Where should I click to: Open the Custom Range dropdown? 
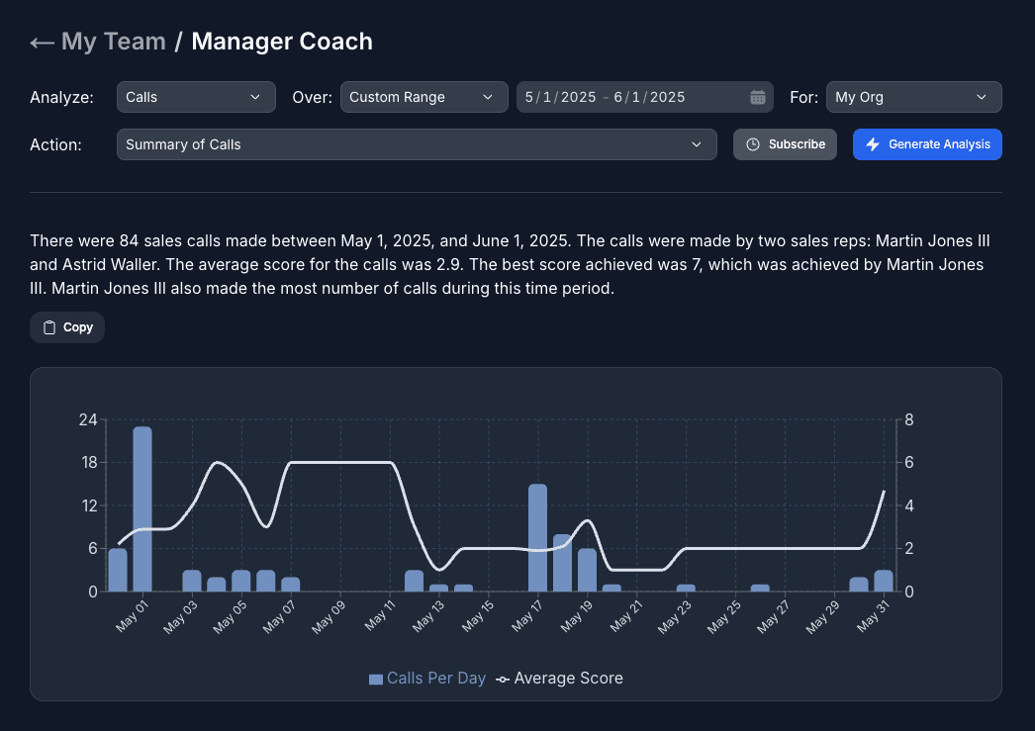click(423, 97)
